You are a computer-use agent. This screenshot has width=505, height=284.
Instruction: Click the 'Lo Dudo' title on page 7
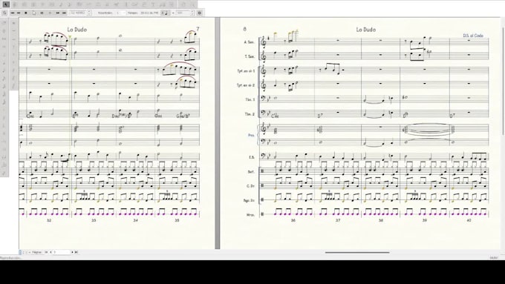pos(76,30)
